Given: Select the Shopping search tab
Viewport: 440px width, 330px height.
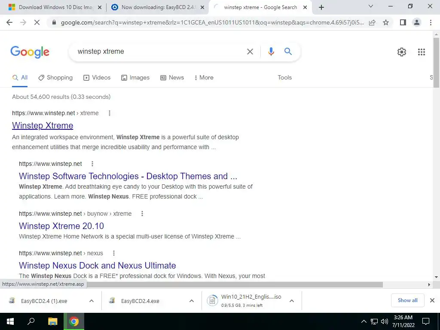Looking at the screenshot, I should 55,78.
